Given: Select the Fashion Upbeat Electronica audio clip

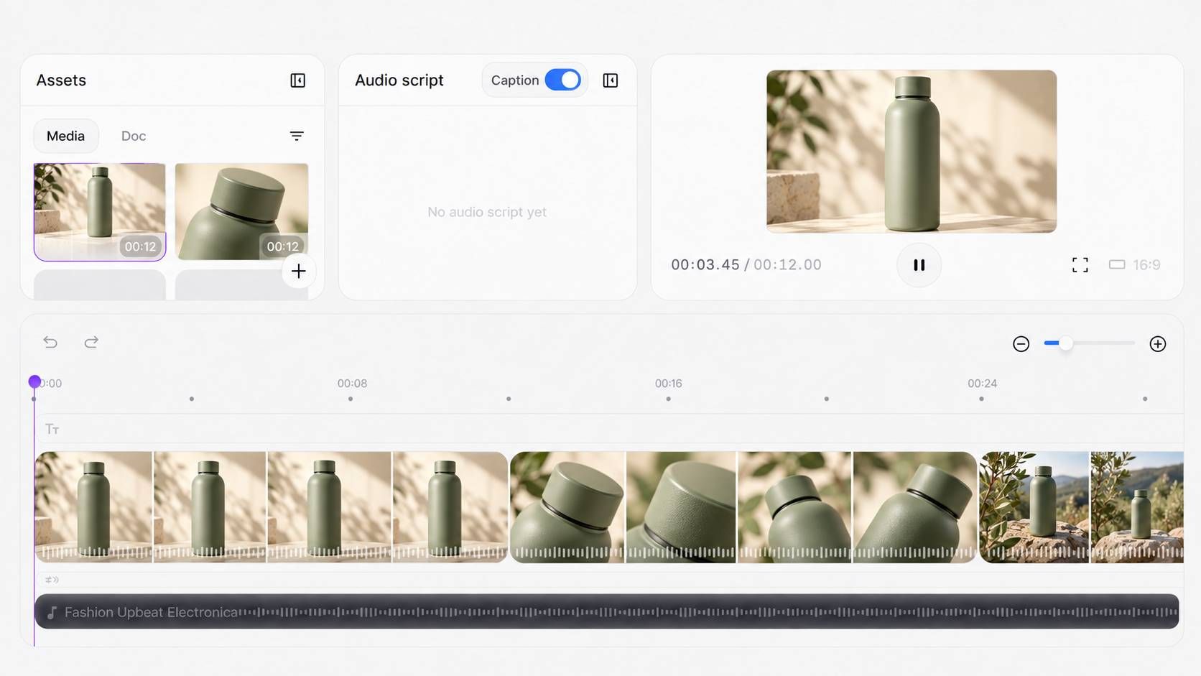Looking at the screenshot, I should point(607,611).
